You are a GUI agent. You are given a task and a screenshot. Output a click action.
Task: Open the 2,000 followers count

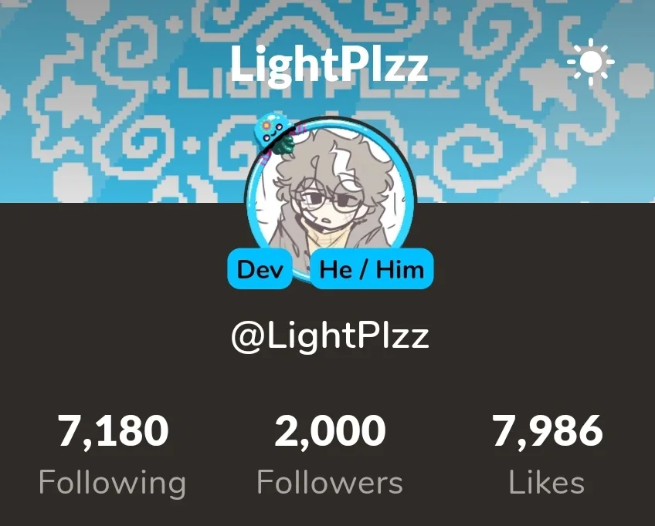point(330,431)
